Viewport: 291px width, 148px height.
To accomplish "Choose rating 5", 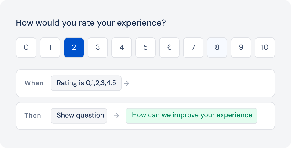I will [145, 48].
